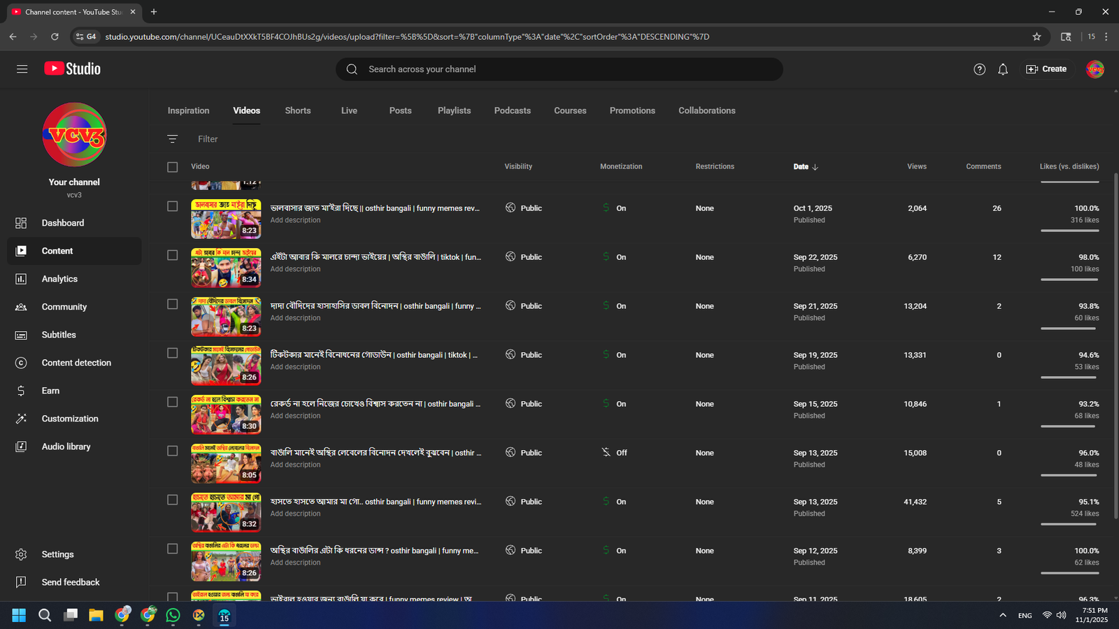This screenshot has height=629, width=1119.
Task: Open Customization magic wand icon
Action: coord(21,419)
